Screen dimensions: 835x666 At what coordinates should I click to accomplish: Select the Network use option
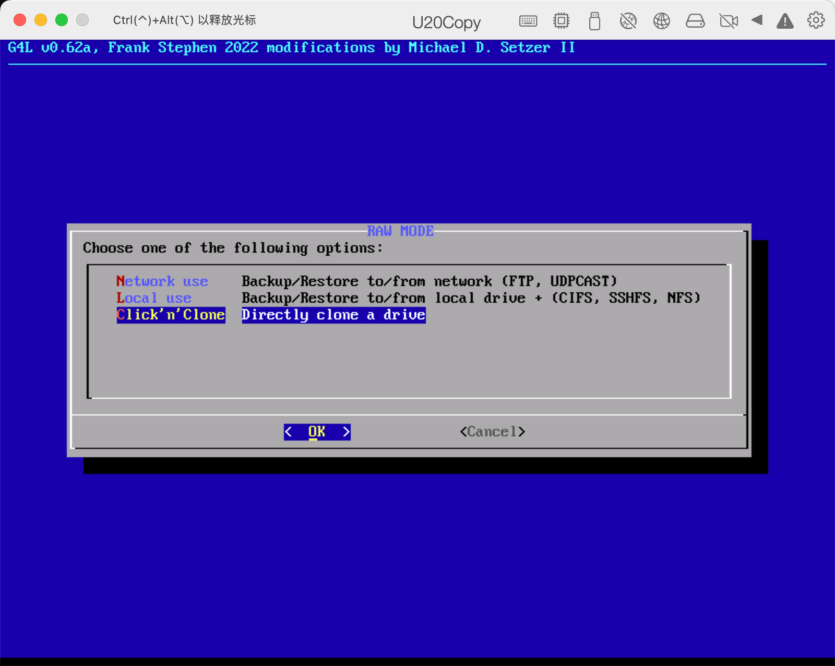pyautogui.click(x=162, y=281)
